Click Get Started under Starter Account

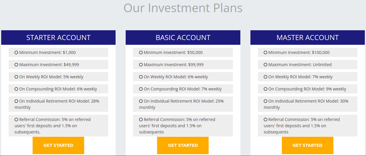pyautogui.click(x=58, y=145)
